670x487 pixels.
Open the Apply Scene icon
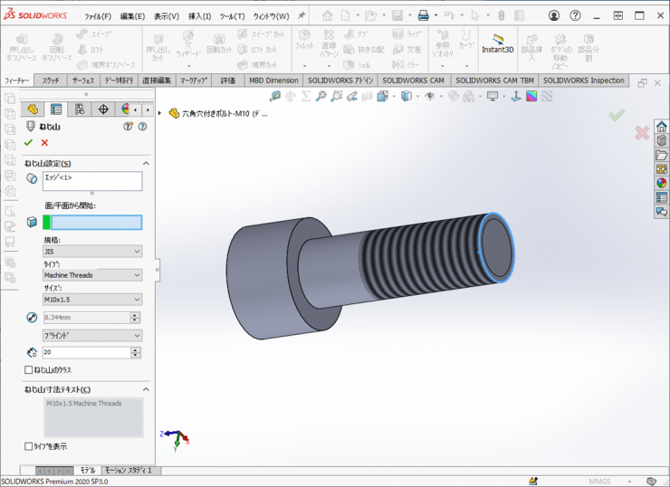tap(469, 97)
